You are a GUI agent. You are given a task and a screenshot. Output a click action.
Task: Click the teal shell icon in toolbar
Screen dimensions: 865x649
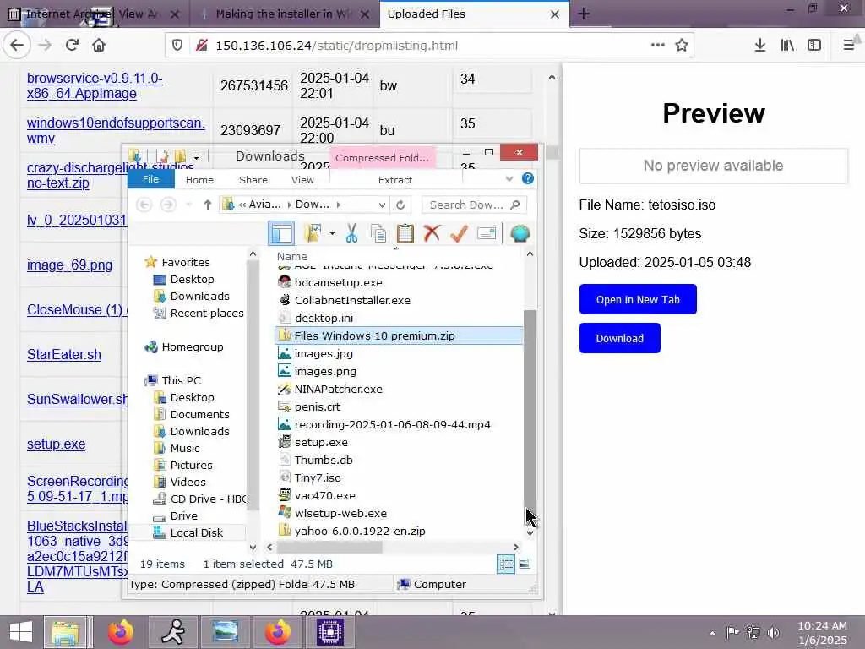[520, 233]
